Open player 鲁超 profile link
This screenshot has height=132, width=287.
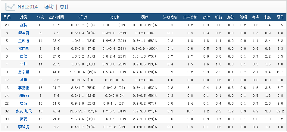click(23, 104)
